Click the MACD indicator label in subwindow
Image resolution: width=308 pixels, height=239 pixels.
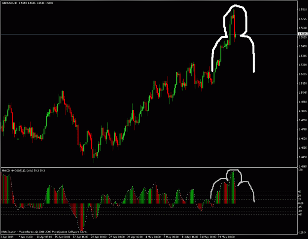click(23, 171)
